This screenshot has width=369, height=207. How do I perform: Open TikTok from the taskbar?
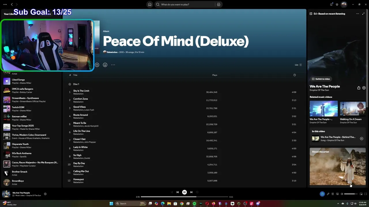tap(251, 204)
